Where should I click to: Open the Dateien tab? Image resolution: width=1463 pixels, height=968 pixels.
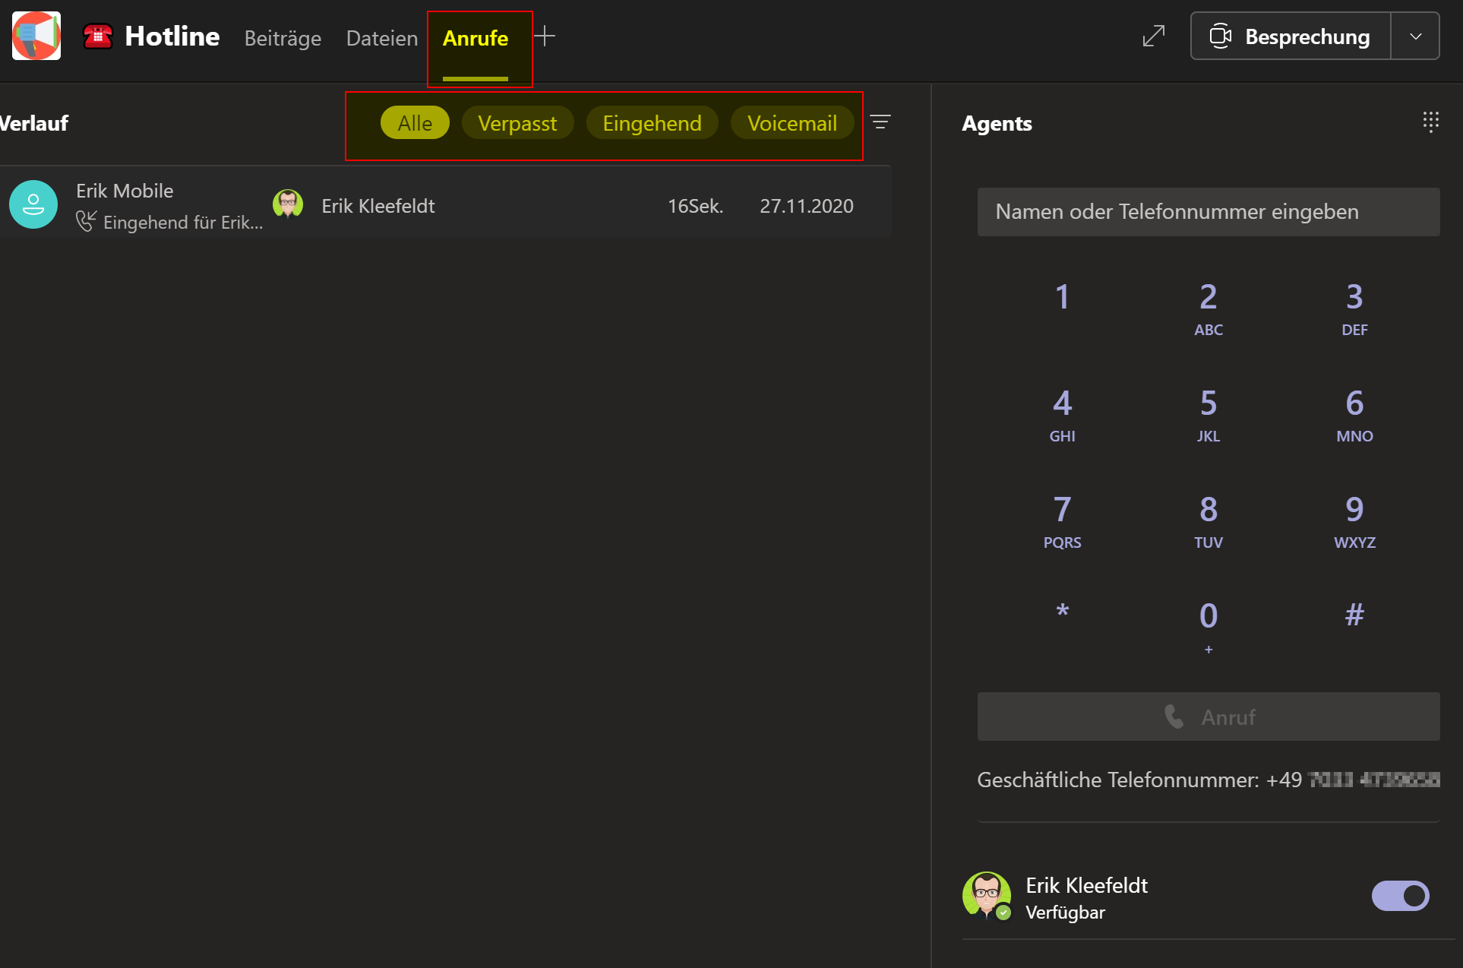[x=381, y=38]
